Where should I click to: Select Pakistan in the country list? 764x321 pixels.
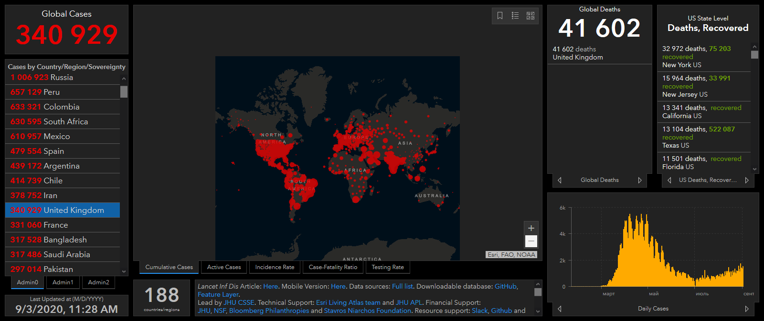pos(63,269)
